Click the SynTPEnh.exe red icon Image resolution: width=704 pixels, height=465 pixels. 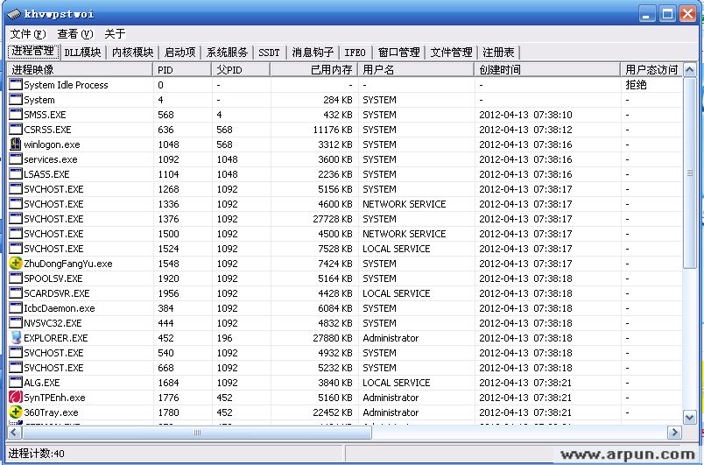click(16, 398)
